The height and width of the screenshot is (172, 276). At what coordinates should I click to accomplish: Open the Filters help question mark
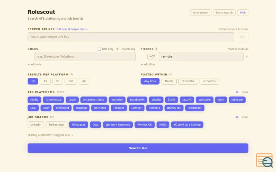[x=157, y=49]
